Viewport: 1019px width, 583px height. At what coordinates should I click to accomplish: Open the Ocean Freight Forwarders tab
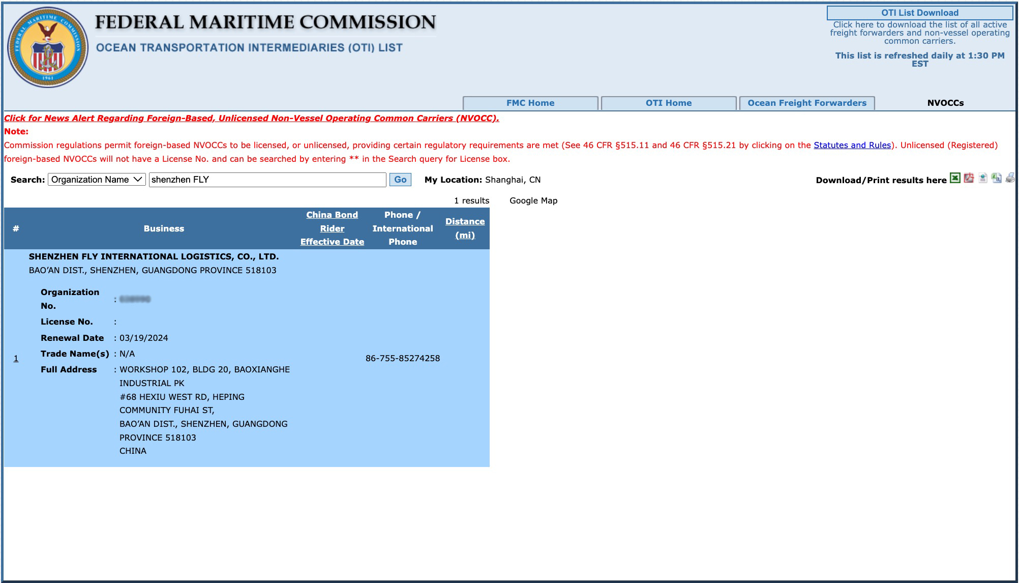click(806, 103)
